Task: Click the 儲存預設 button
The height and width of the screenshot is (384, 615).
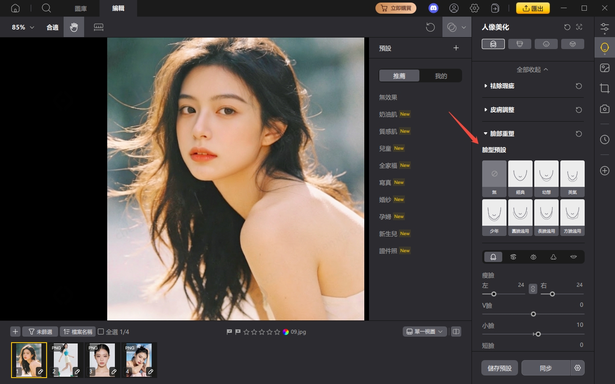Action: click(499, 368)
